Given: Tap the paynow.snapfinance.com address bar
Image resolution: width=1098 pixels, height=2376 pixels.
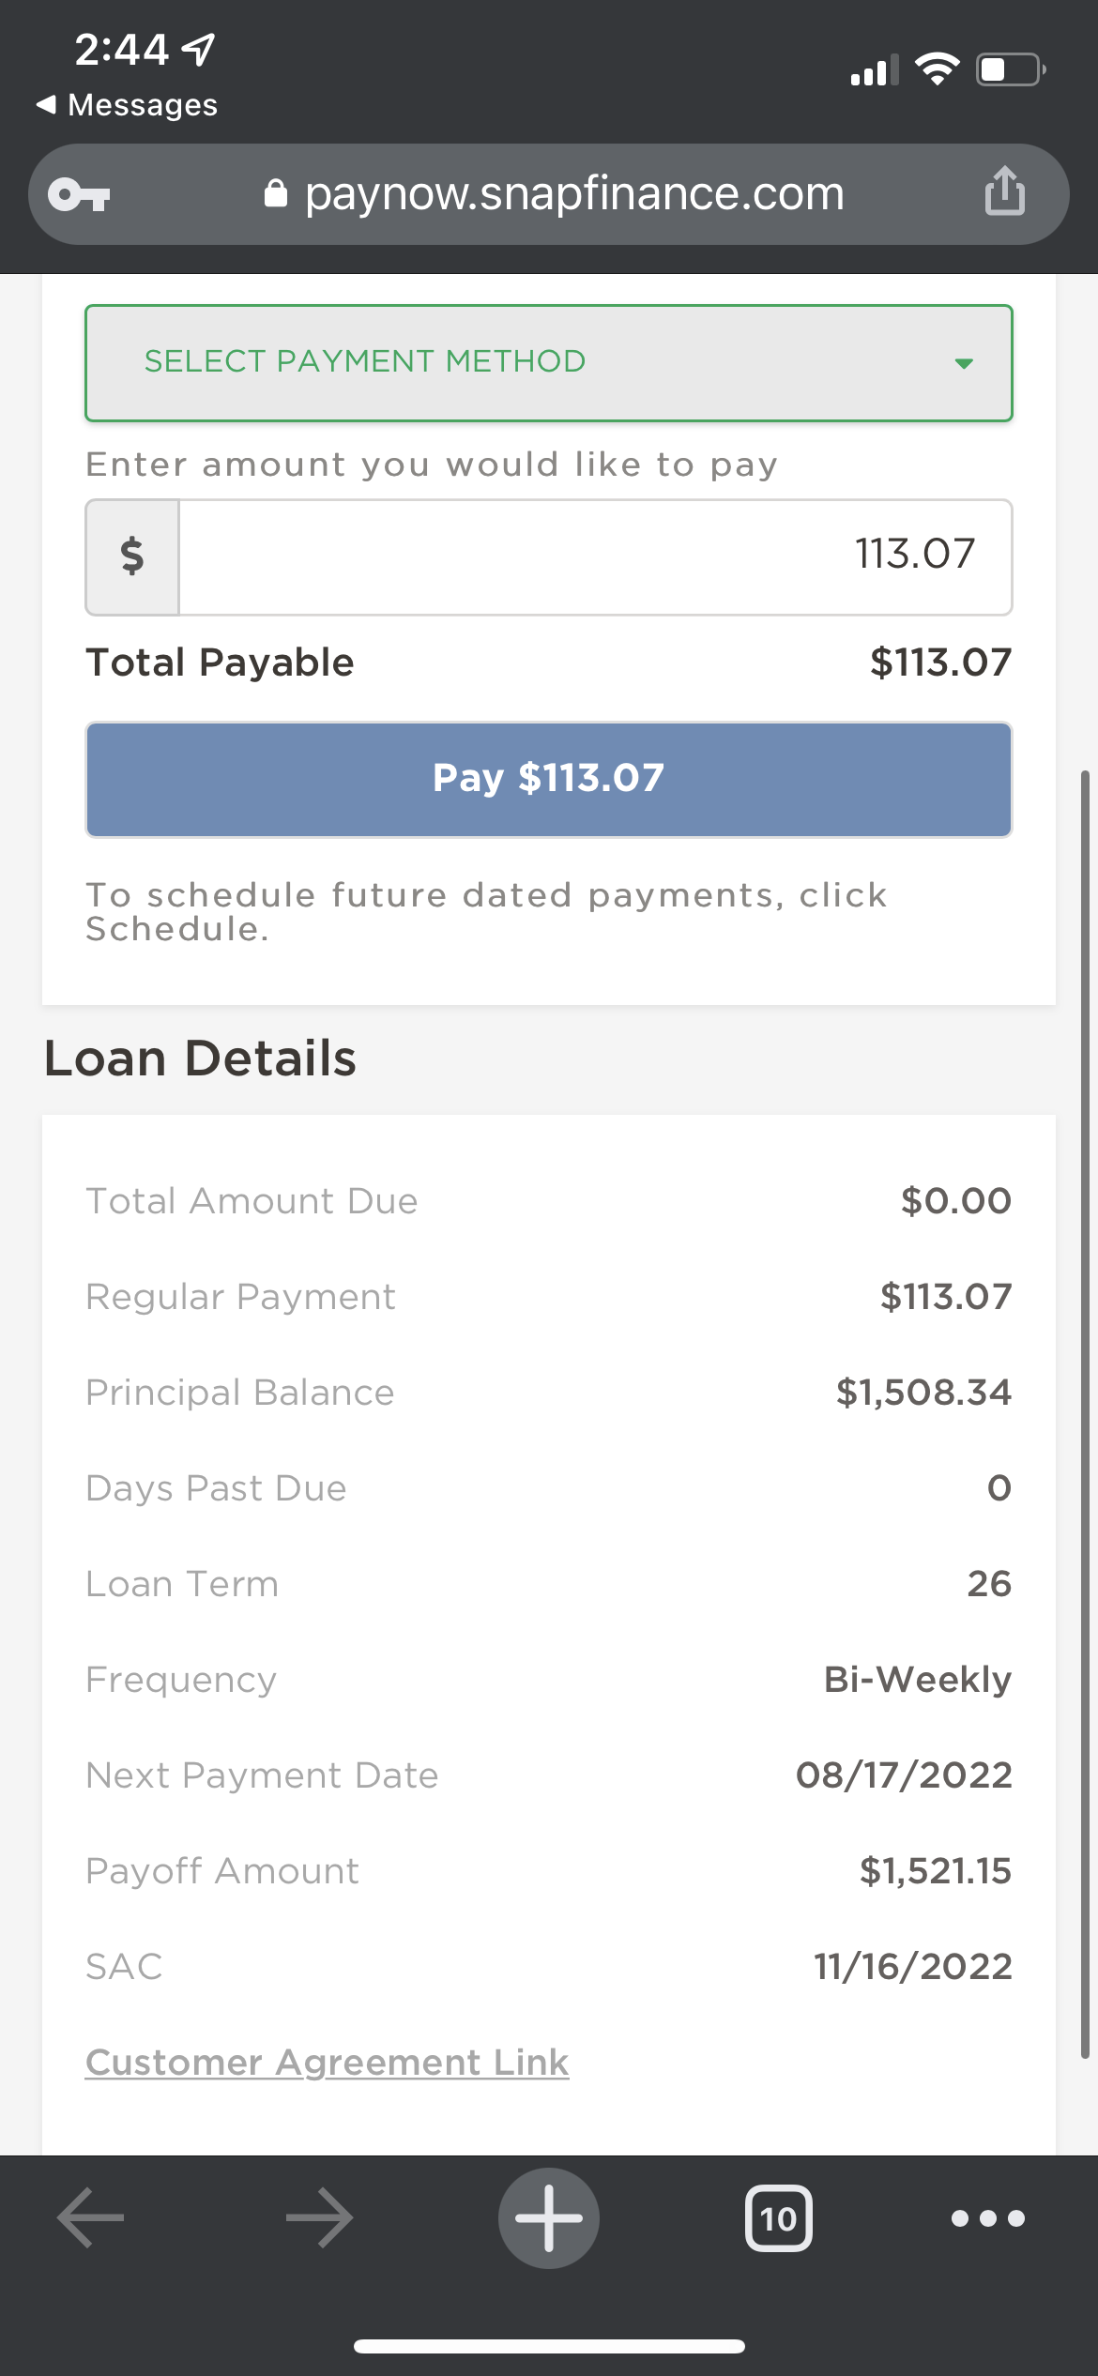Looking at the screenshot, I should click(x=574, y=194).
